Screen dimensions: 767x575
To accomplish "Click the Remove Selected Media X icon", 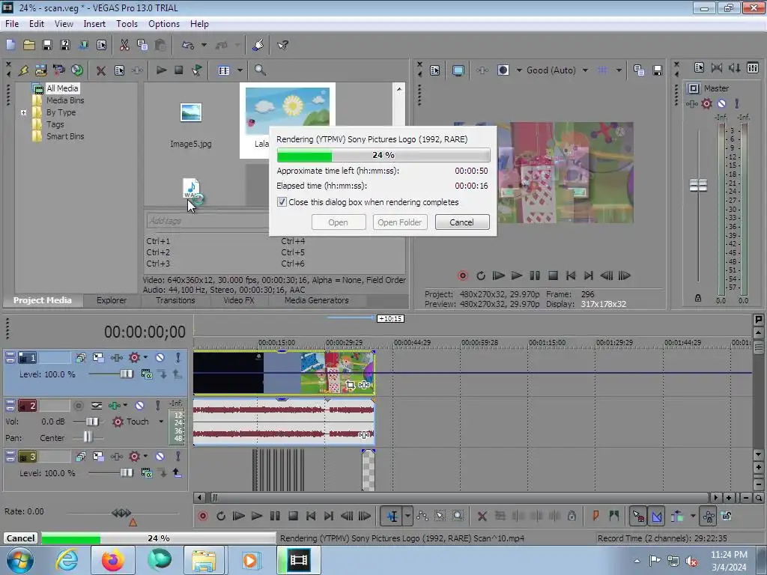I will [101, 70].
